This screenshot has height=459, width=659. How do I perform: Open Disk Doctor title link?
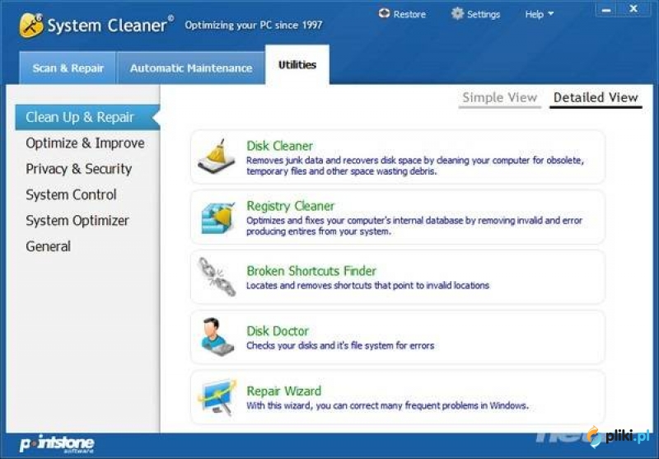(278, 330)
